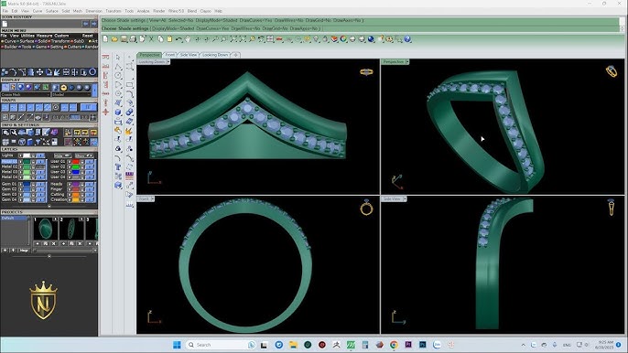
Task: Click the Text T tool in side toolbar
Action: [118, 166]
